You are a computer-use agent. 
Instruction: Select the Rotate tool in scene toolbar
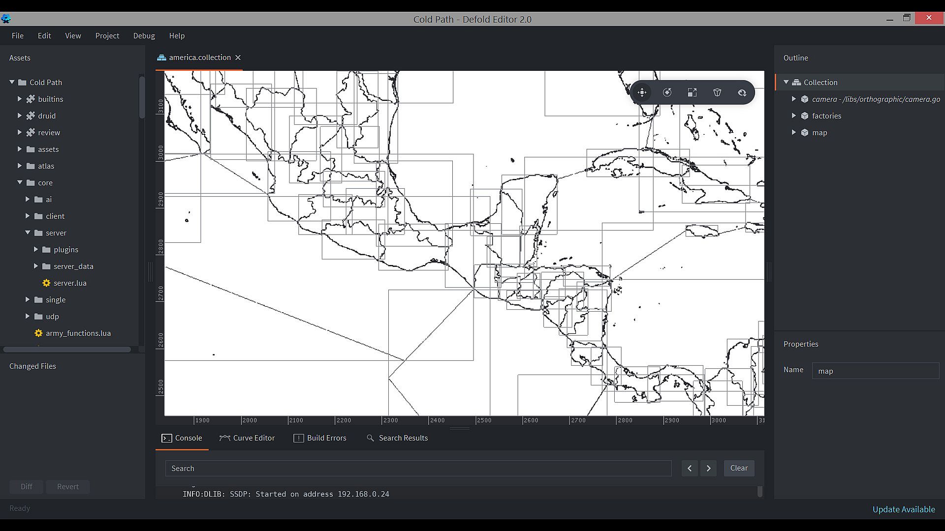pos(667,92)
